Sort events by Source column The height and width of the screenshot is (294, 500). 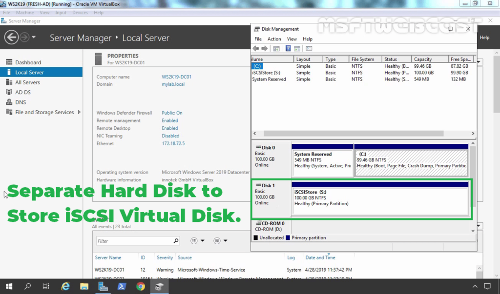[x=185, y=257]
